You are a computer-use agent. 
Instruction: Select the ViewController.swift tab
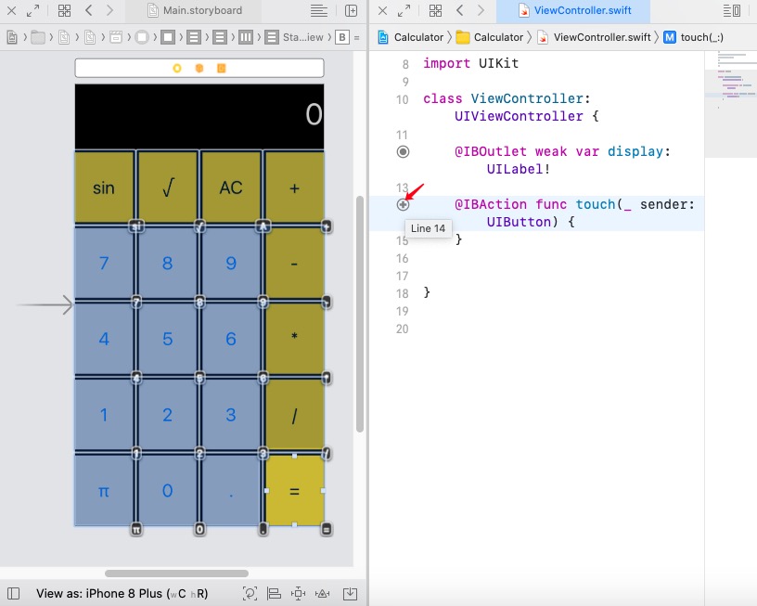(x=573, y=10)
